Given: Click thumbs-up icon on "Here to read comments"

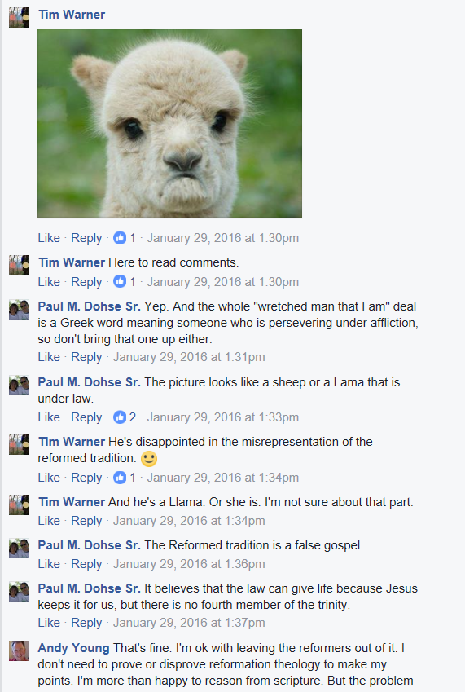Looking at the screenshot, I should click(120, 281).
